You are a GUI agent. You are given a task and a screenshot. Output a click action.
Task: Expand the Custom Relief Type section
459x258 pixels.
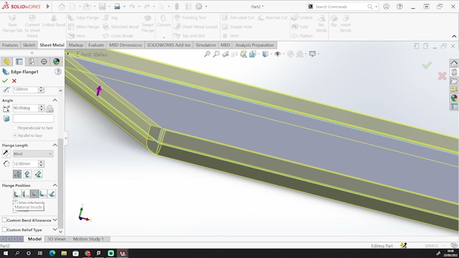[55, 230]
